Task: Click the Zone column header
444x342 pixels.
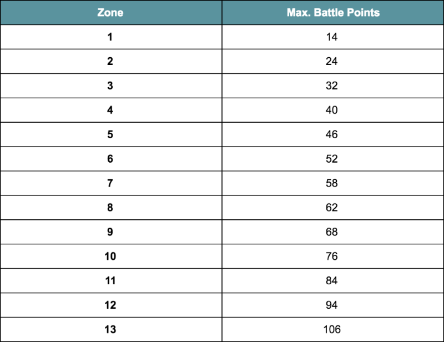Action: click(x=111, y=12)
